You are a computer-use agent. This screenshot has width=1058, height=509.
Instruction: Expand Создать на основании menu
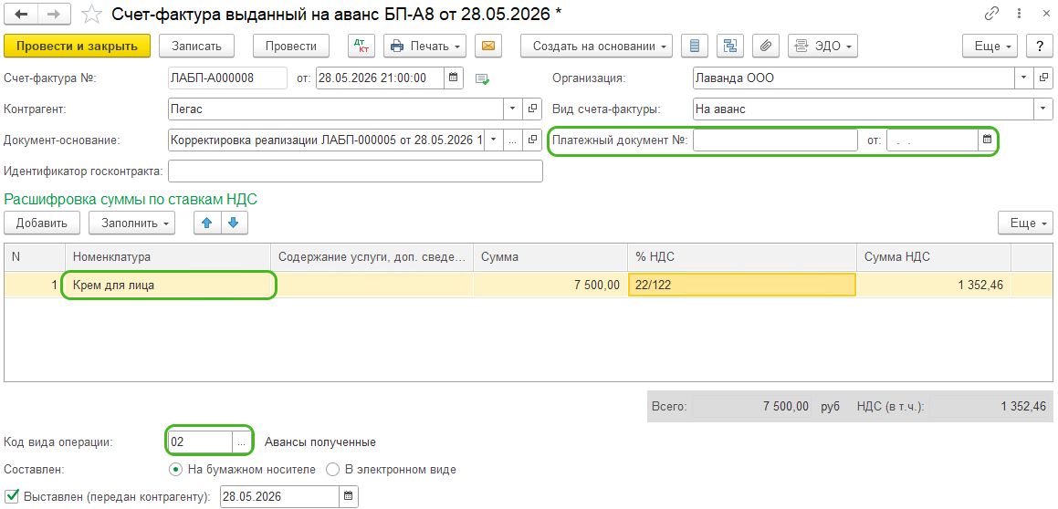(x=596, y=46)
